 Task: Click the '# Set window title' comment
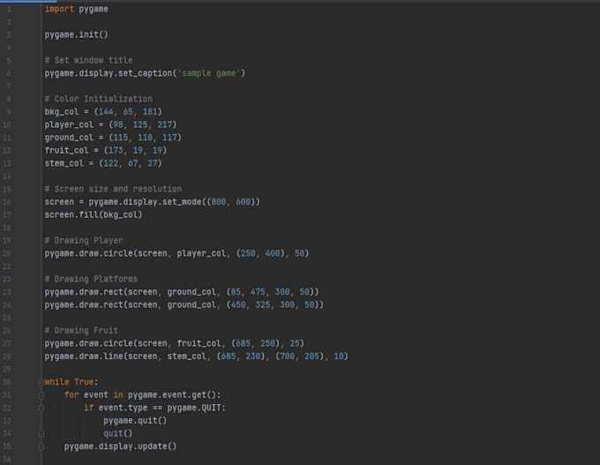pos(88,60)
